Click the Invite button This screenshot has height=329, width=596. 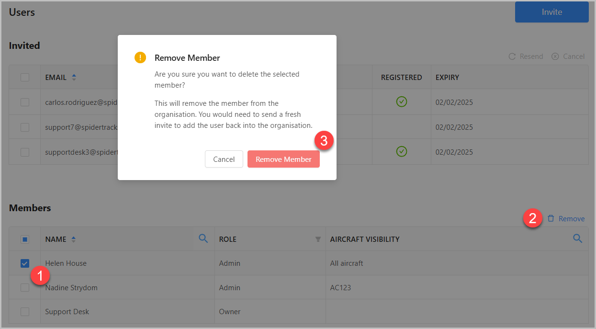(x=551, y=12)
